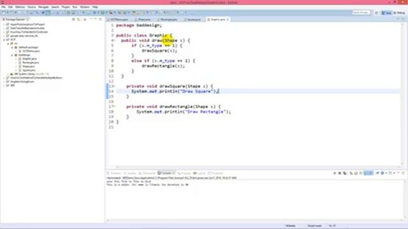This screenshot has width=408, height=229.
Task: Focus the Quick Access search field
Action: click(x=361, y=13)
